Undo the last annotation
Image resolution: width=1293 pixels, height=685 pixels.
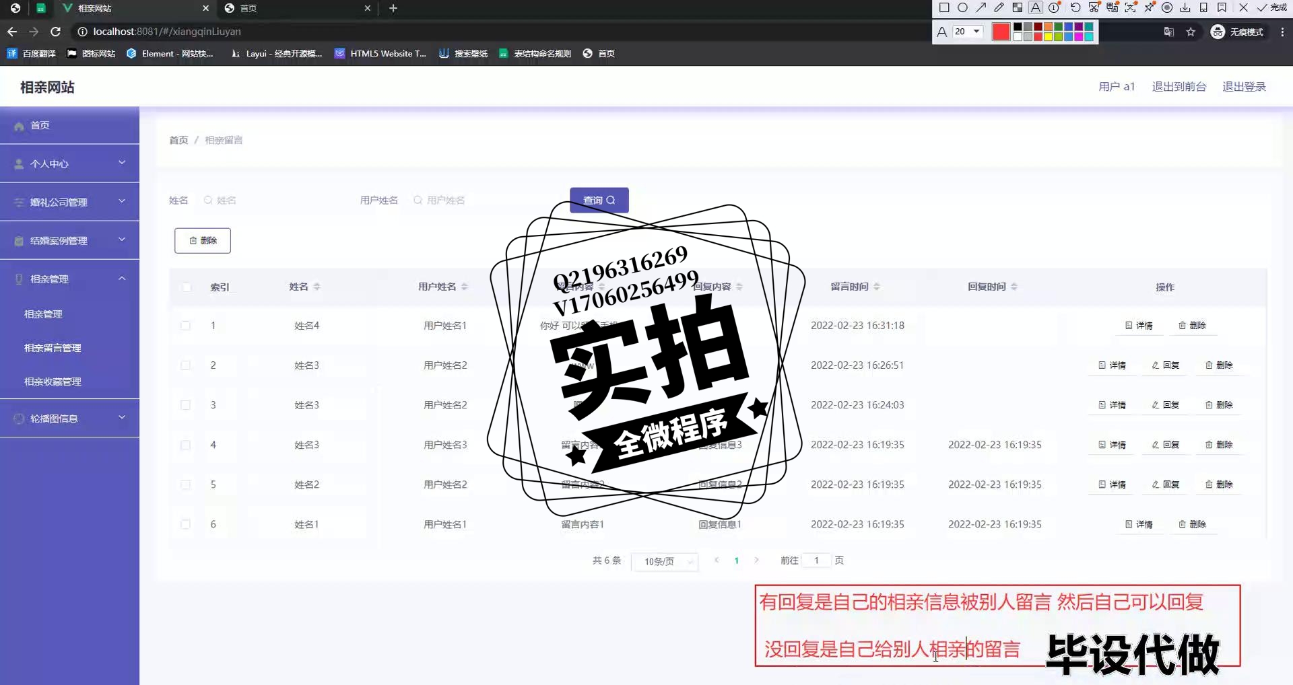(1075, 7)
